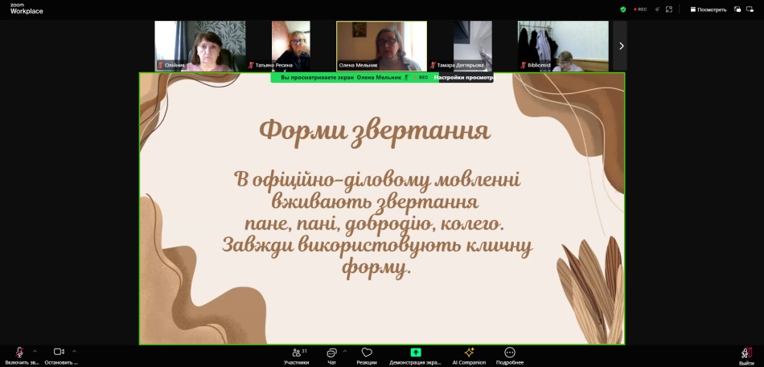Launch AI Companion
This screenshot has width=764, height=367.
[469, 355]
